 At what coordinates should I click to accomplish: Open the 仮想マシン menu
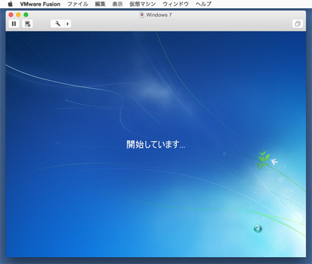click(142, 4)
